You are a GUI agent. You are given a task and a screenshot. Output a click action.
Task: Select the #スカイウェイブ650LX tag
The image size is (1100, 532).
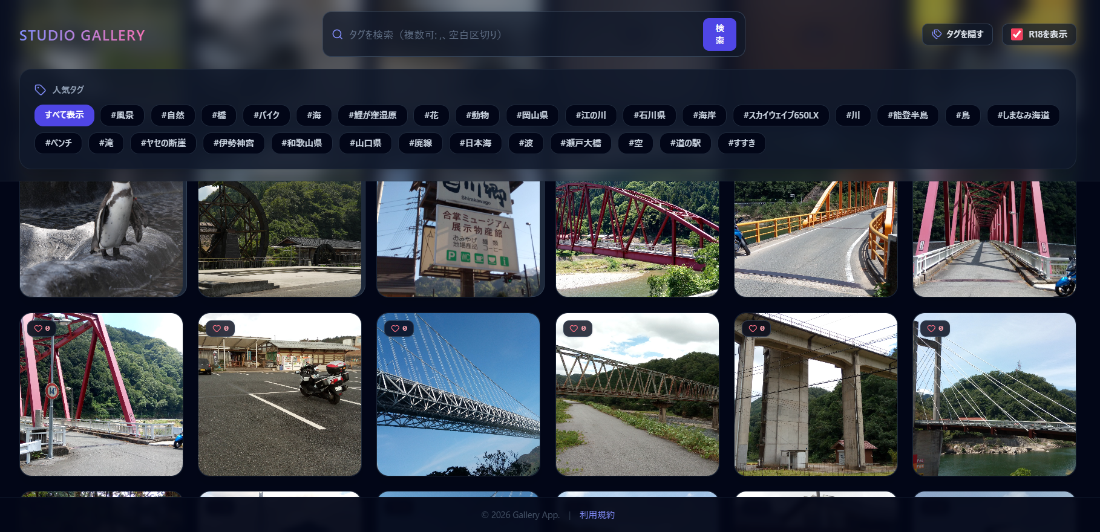tap(781, 115)
